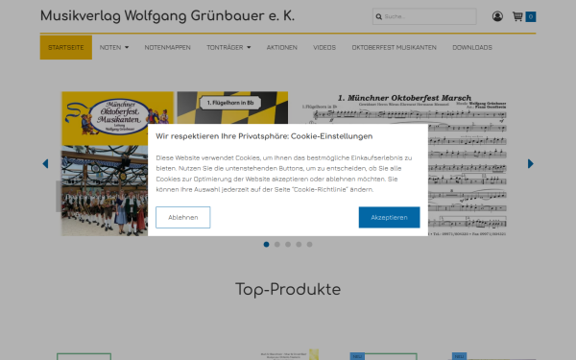Click the Top-Produkte heading
576x360 pixels.
288,290
